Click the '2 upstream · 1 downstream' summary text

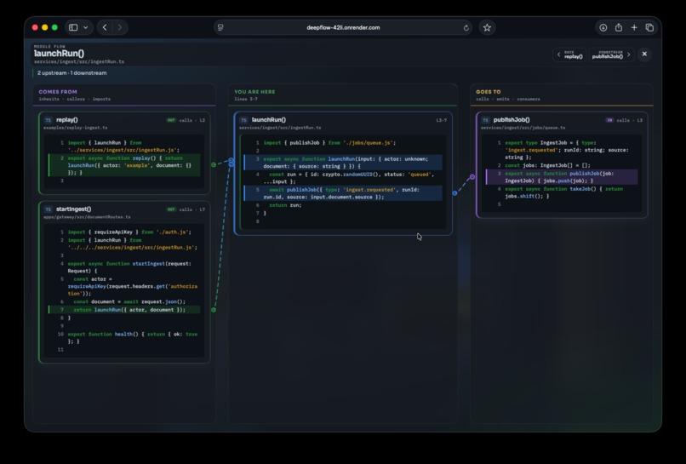(71, 73)
